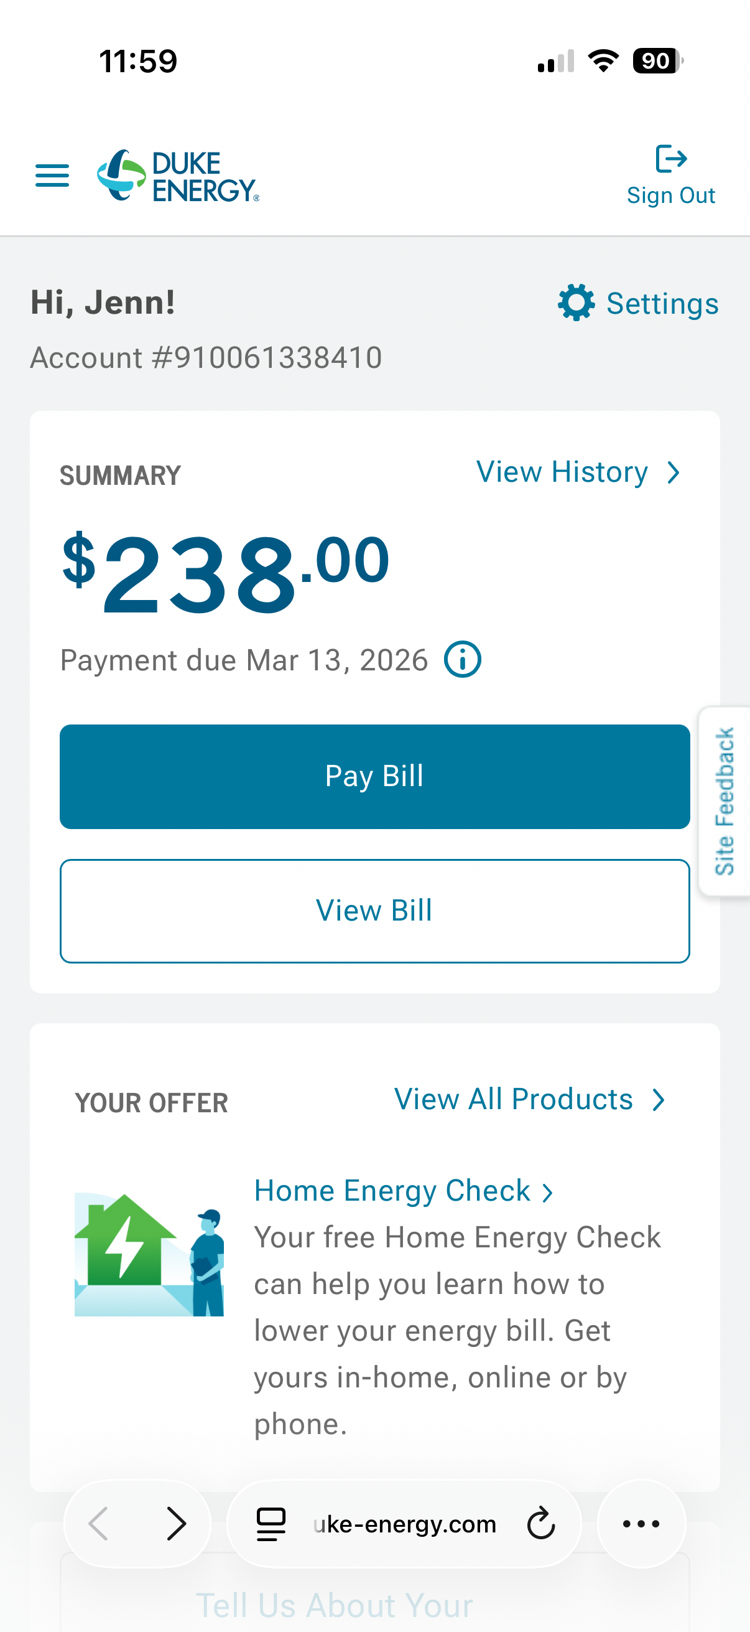Image resolution: width=750 pixels, height=1632 pixels.
Task: Go forward in browser
Action: click(x=176, y=1523)
